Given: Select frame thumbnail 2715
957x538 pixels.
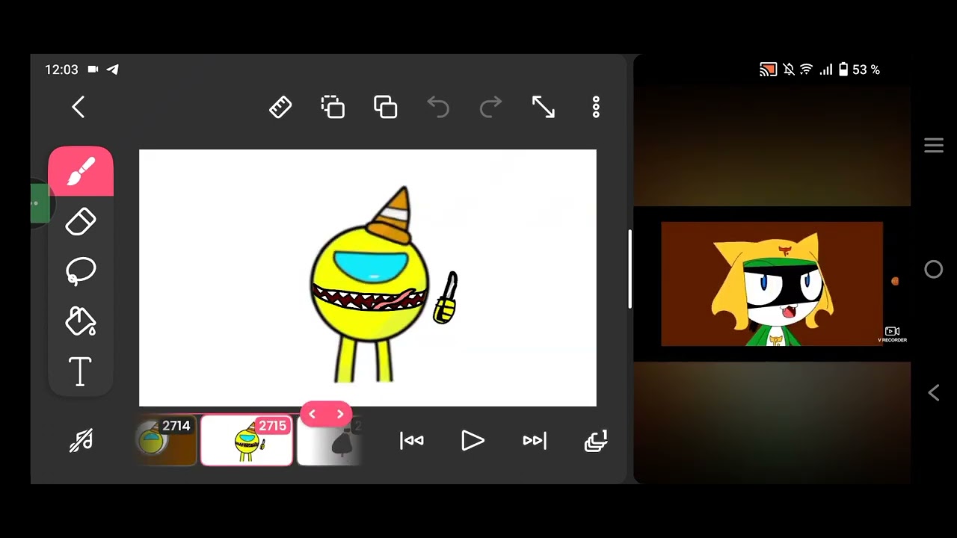Looking at the screenshot, I should pos(247,441).
